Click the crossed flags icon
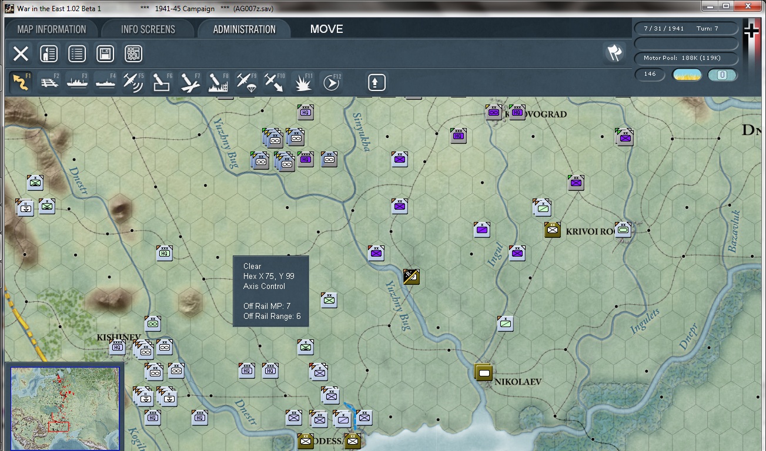 click(614, 53)
